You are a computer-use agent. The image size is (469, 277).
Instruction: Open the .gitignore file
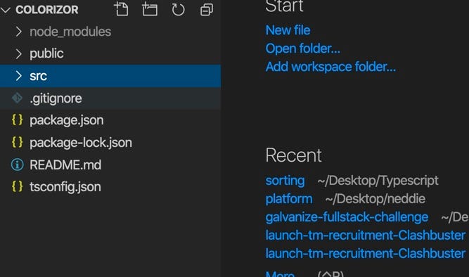coord(110,98)
